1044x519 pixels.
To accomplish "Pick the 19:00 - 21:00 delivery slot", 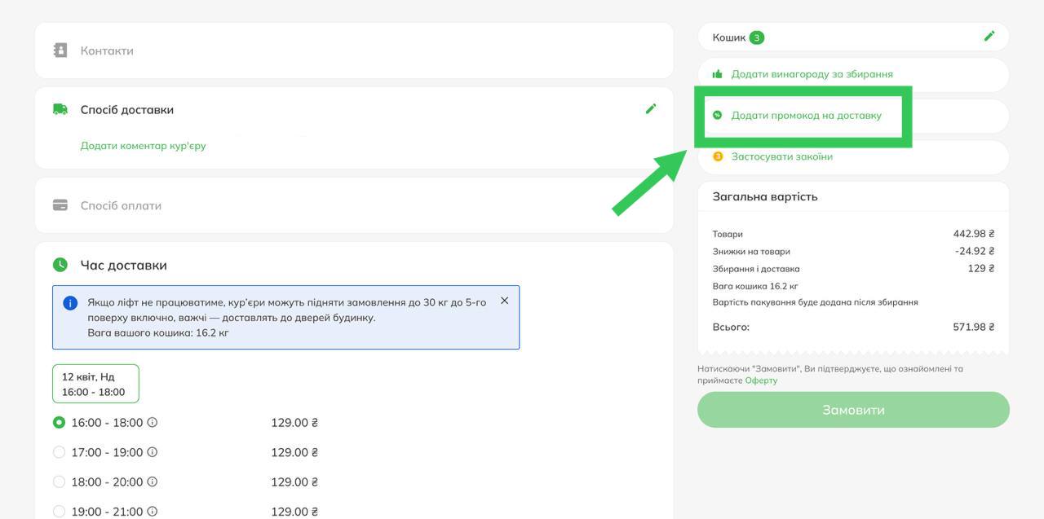I will 59,512.
